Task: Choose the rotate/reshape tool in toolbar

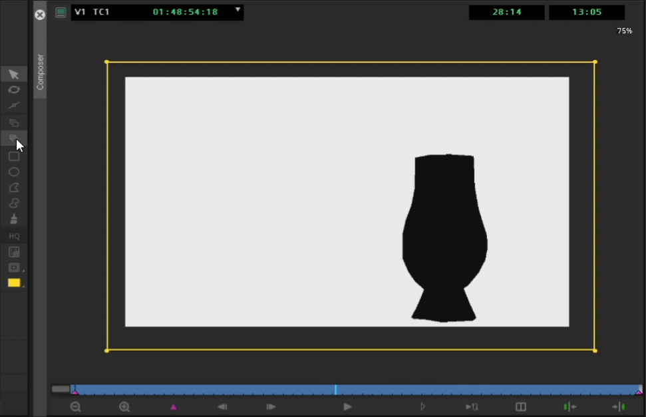Action: click(x=13, y=90)
